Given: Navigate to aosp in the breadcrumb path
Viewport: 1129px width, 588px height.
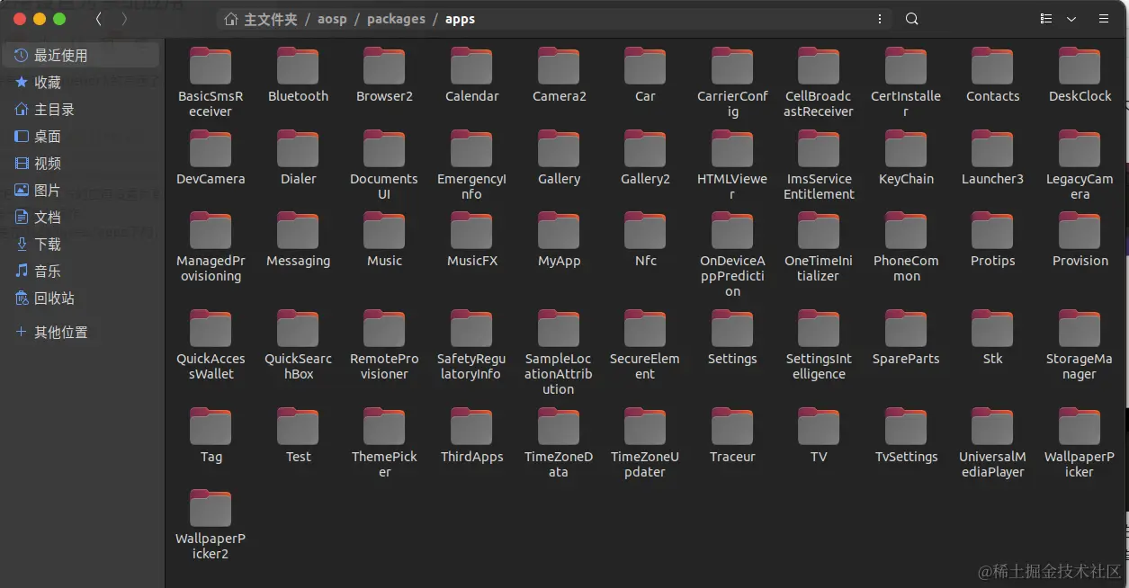Looking at the screenshot, I should click(x=332, y=18).
